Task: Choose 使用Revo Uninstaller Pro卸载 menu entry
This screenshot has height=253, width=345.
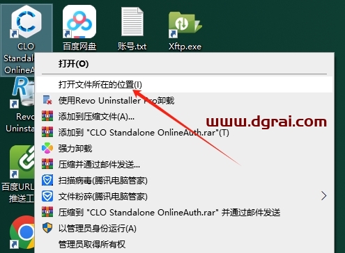Action: pyautogui.click(x=185, y=101)
